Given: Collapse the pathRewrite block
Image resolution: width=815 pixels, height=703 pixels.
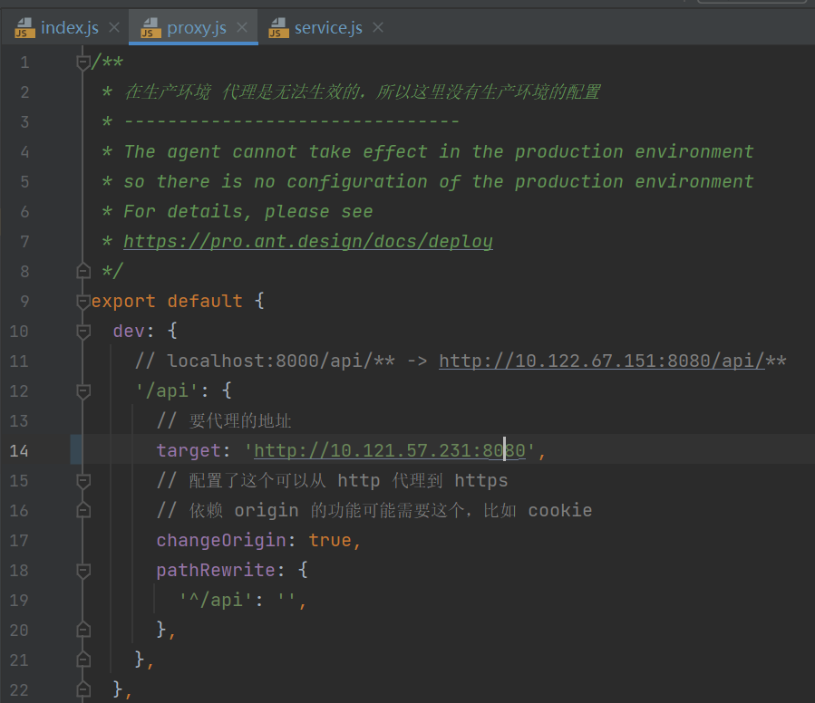Looking at the screenshot, I should coord(82,570).
